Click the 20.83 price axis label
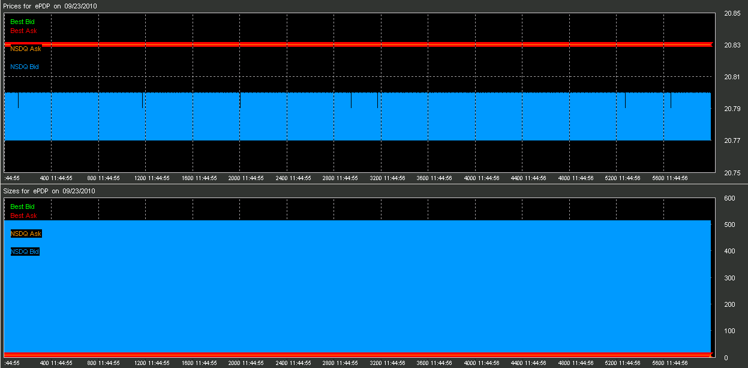 tap(731, 45)
